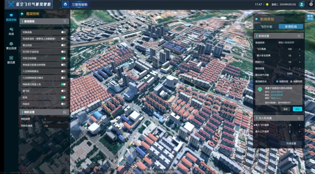The image size is (315, 174).
Task: Click the 完成设置 button
Action: point(291,143)
